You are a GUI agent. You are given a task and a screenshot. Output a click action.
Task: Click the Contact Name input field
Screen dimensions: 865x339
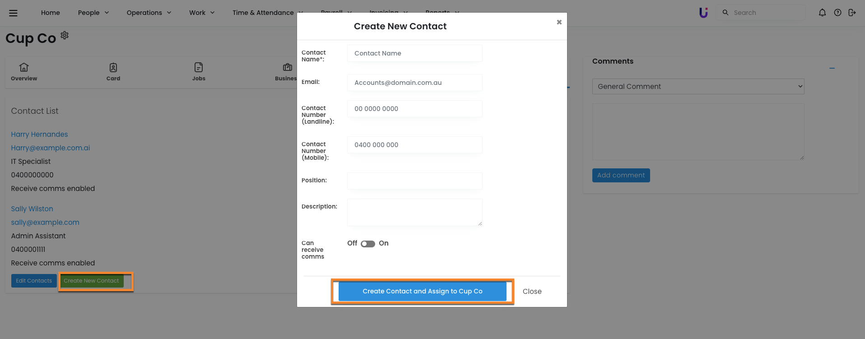coord(414,53)
